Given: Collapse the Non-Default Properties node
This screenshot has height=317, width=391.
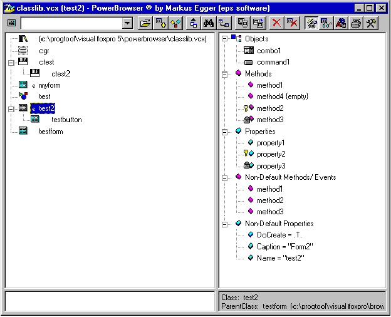Looking at the screenshot, I should [225, 223].
